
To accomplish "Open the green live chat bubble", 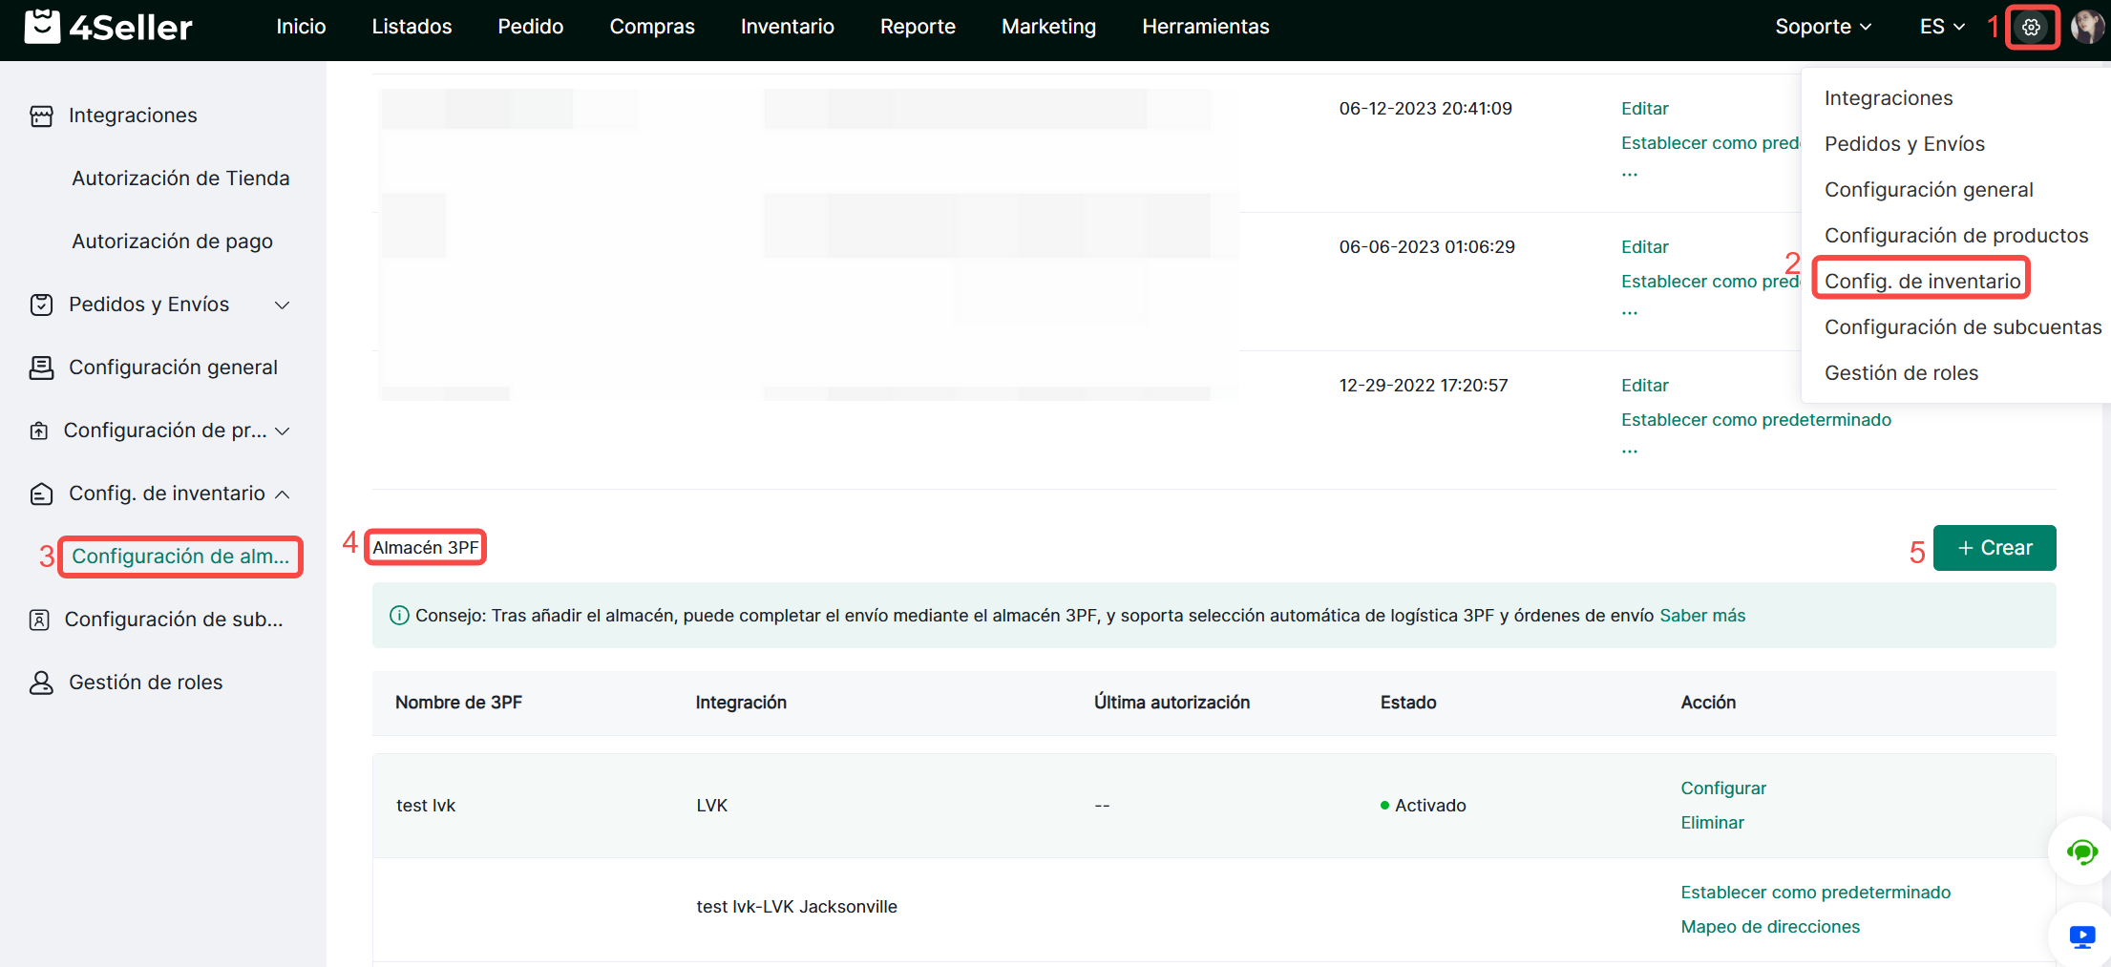I will coord(2081,851).
